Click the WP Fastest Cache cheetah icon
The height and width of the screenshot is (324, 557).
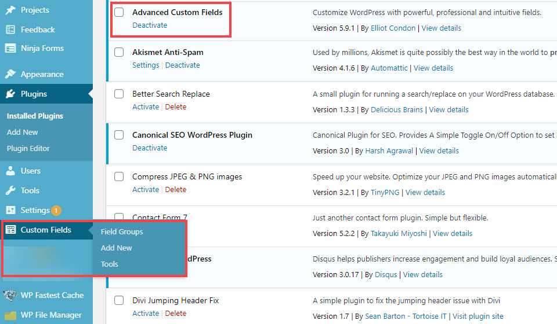10,295
